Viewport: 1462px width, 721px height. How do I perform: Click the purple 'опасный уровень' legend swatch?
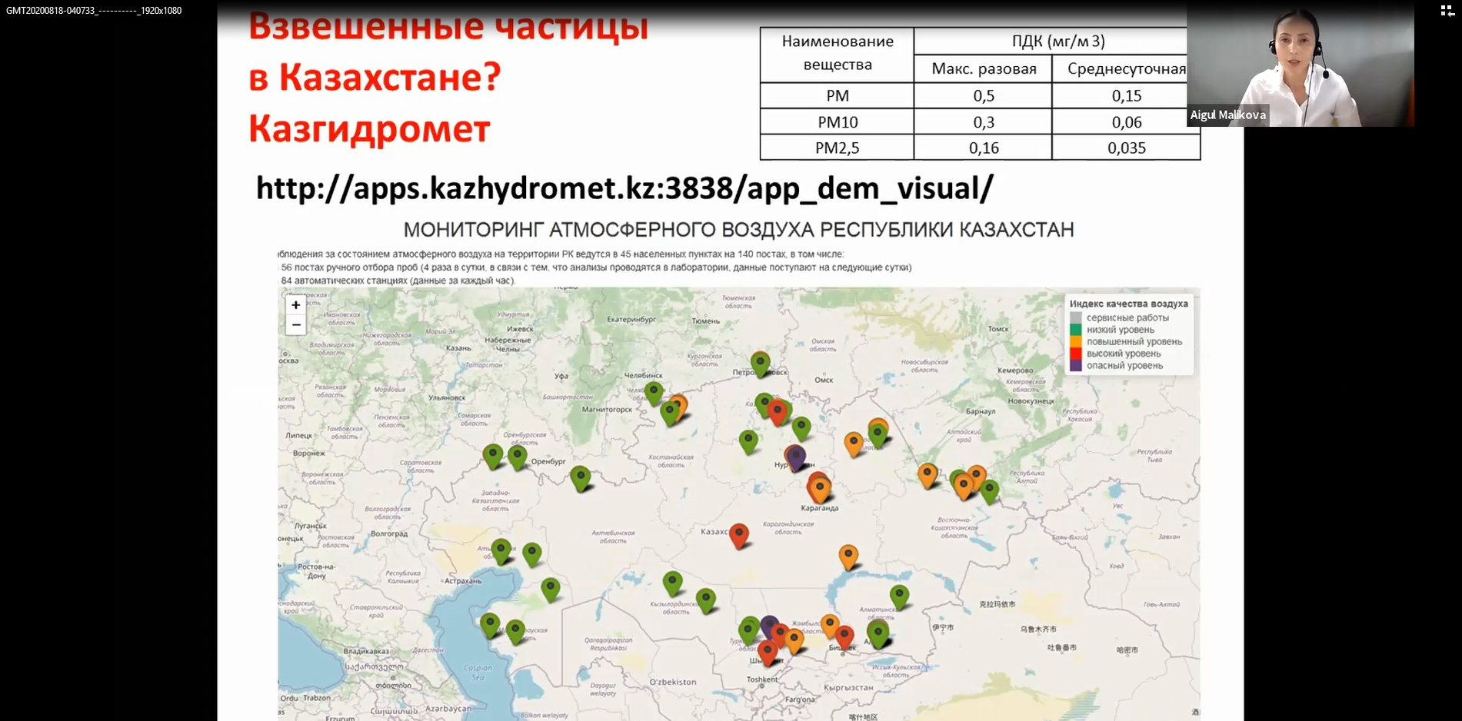coord(1075,366)
